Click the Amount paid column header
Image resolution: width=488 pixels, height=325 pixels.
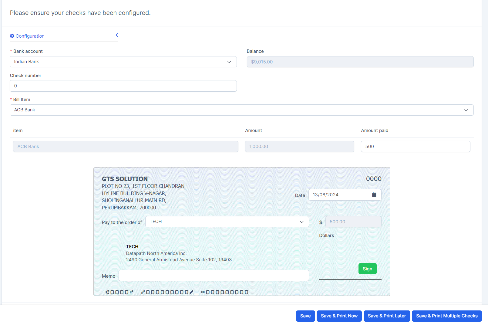(x=375, y=130)
